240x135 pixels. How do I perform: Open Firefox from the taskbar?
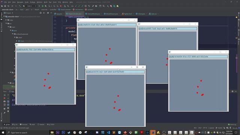[x=125, y=132]
